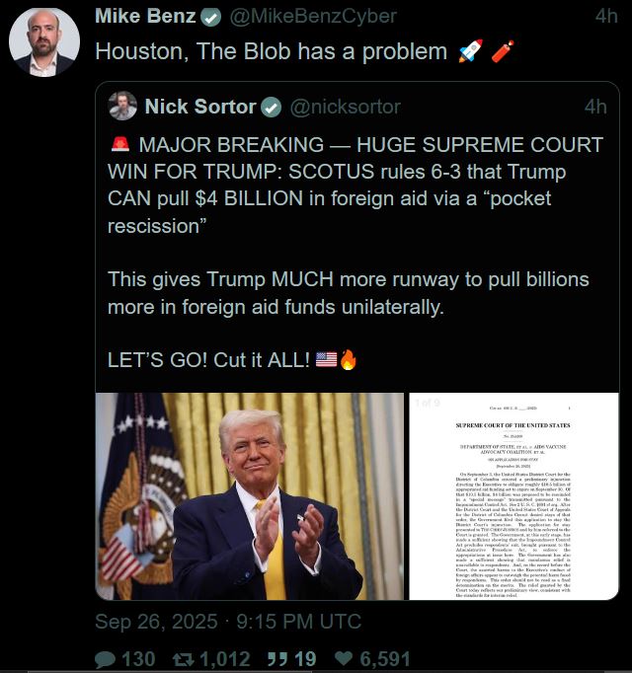Viewport: 632px width, 673px height.
Task: Open Nick Sortor's small avatar
Action: [x=122, y=106]
